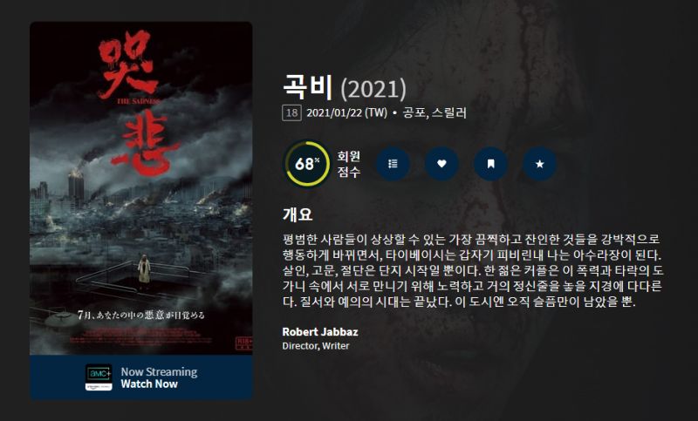This screenshot has height=421, width=698.
Task: Open the 스릴러 genre link
Action: pos(448,113)
